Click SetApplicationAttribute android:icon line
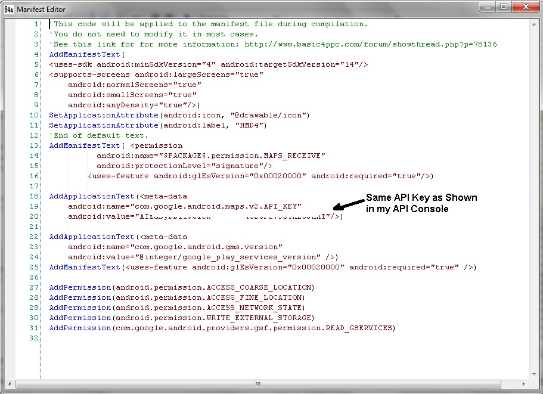 [x=179, y=115]
